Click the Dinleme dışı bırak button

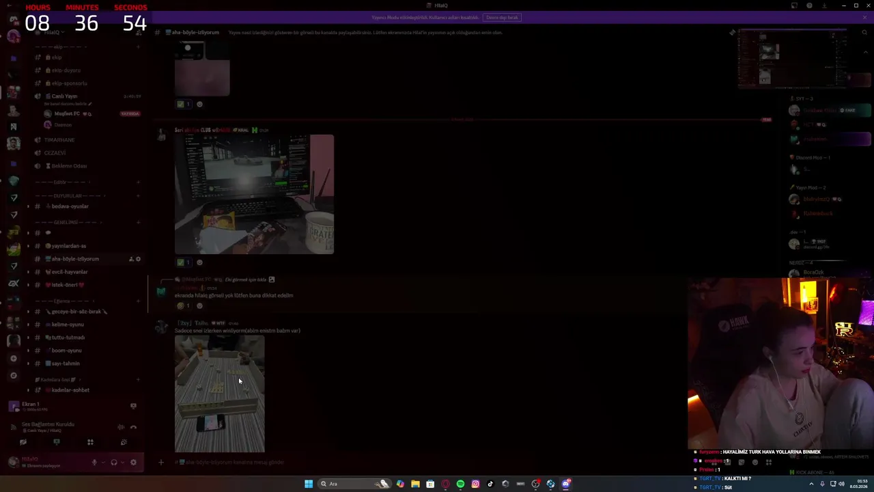tap(502, 17)
